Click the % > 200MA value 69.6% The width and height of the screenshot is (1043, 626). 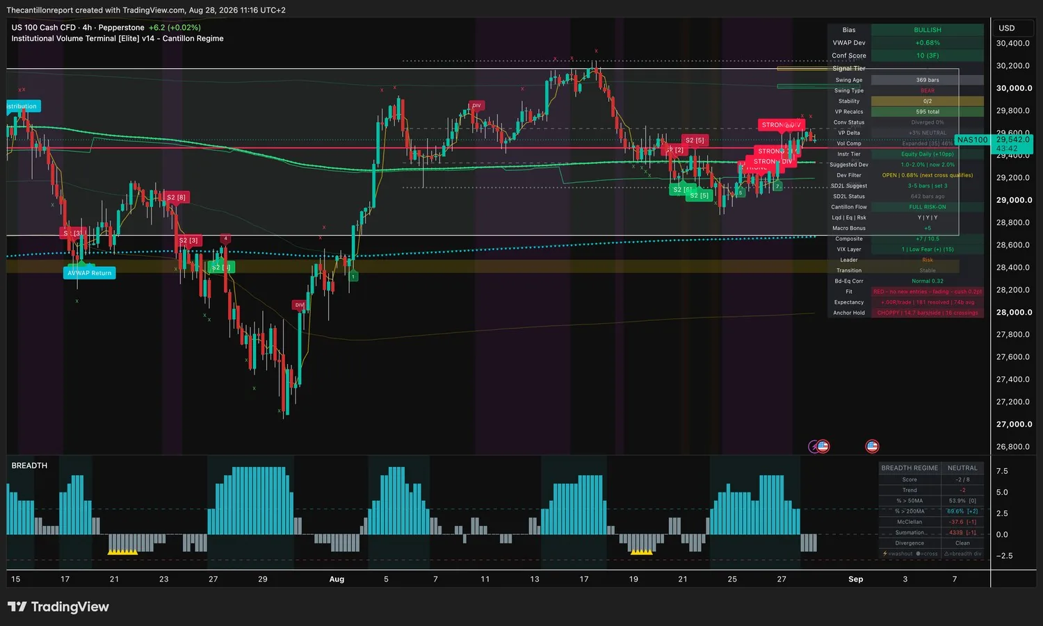(962, 511)
